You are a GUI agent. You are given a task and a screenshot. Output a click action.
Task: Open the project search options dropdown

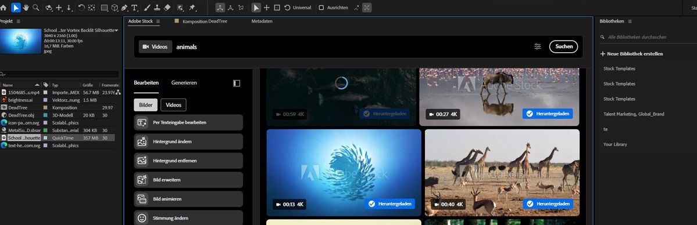coord(3,75)
